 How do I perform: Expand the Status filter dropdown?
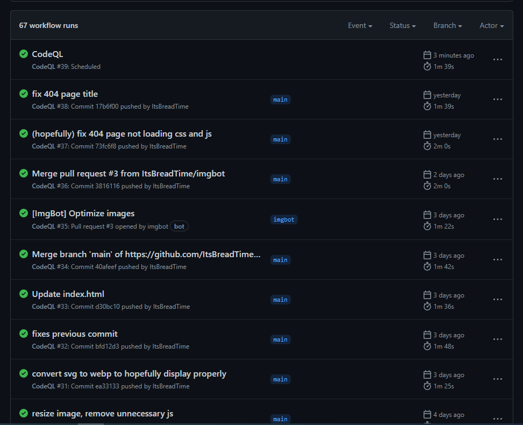pos(403,26)
